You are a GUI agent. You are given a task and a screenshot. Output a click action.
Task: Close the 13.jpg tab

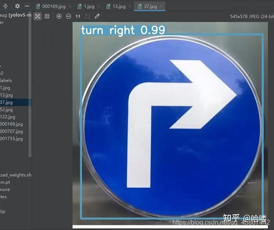coord(130,6)
